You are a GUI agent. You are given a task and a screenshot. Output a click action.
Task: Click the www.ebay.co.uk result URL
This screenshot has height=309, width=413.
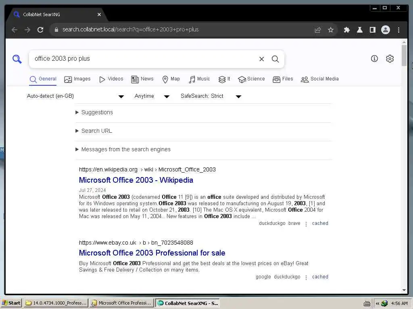[136, 243]
